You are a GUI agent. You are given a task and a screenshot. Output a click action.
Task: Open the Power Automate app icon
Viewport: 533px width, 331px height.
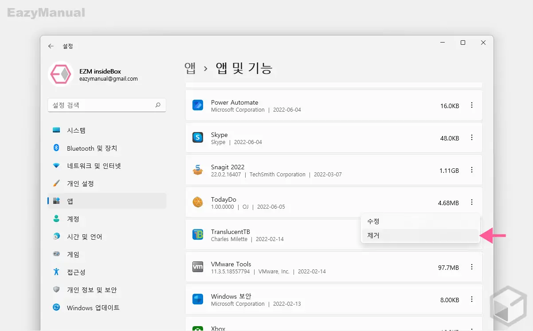198,105
